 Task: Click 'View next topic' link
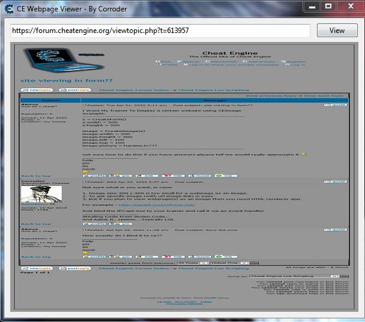tap(324, 96)
